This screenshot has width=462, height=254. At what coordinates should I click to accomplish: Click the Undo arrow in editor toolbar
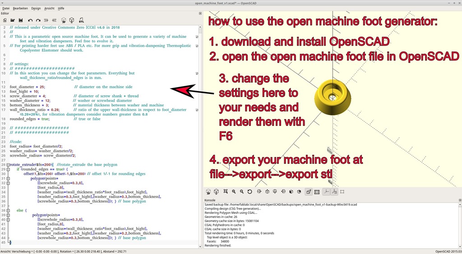[x=30, y=20]
